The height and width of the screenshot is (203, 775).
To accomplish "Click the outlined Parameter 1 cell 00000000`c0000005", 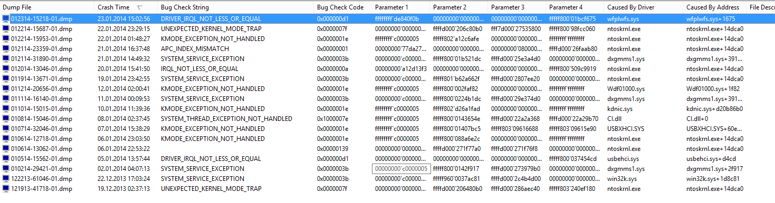I will pos(401,168).
